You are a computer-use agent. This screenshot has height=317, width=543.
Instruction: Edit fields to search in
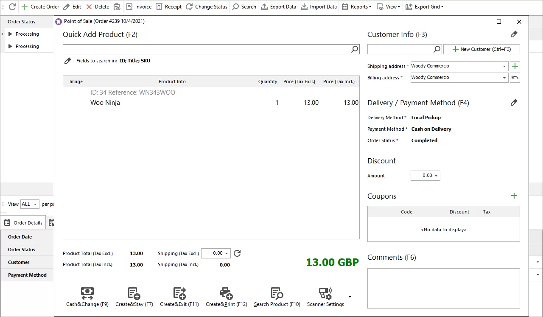(67, 61)
